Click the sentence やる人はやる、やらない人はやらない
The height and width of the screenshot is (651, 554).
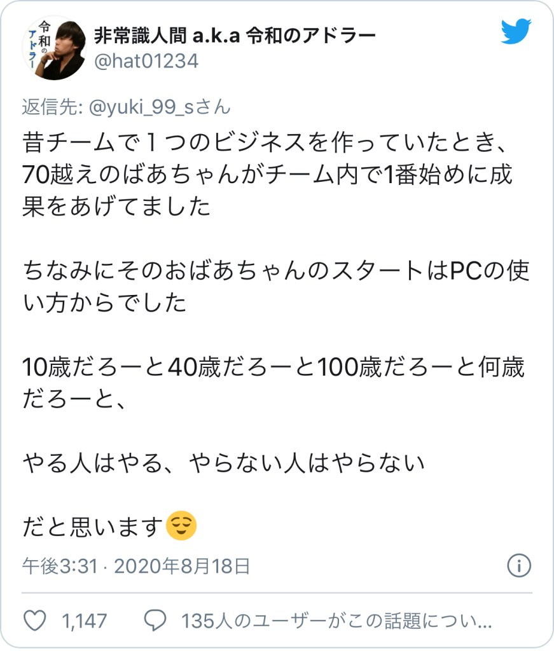point(223,463)
